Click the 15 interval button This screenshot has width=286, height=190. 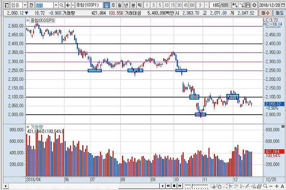click(173, 5)
